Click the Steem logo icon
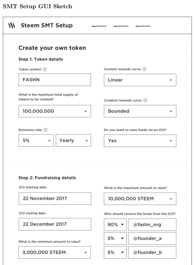Viewport: 195px width, 265px height. pos(12,25)
